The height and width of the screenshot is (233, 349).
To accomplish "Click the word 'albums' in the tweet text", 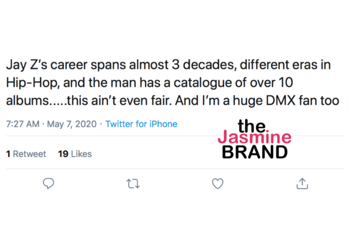I will click(28, 100).
